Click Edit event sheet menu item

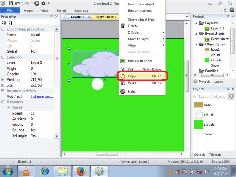(142, 61)
